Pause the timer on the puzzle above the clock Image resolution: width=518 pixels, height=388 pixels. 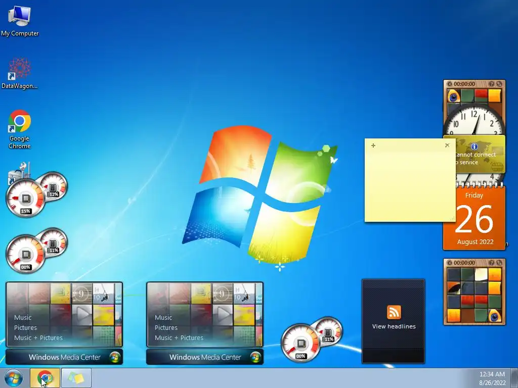pos(449,84)
